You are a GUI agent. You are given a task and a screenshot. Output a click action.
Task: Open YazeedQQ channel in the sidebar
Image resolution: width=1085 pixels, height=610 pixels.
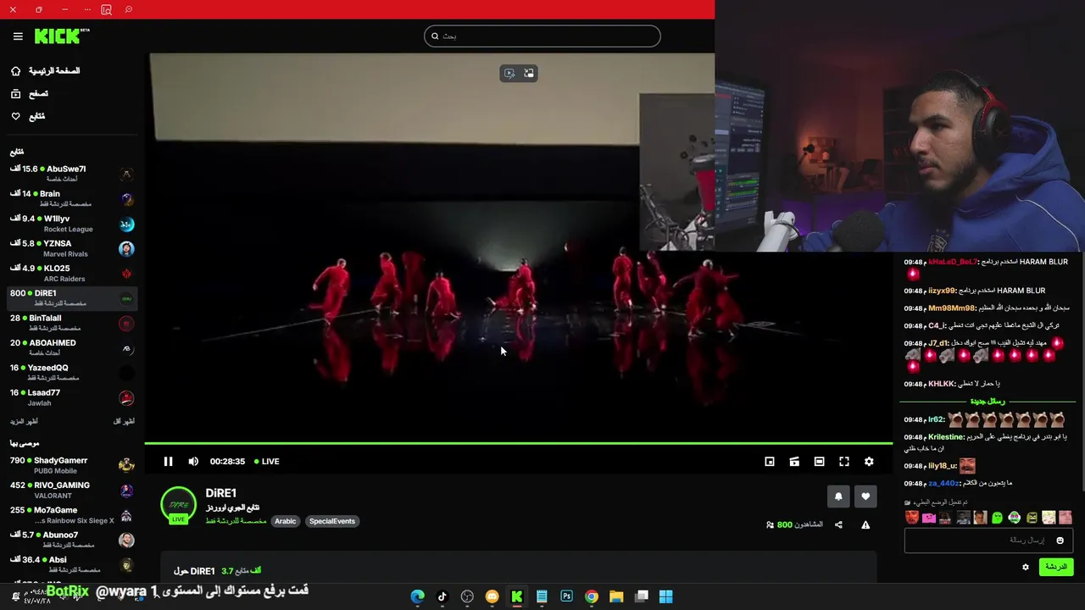(x=72, y=372)
